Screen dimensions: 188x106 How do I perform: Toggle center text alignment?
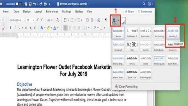(70, 28)
